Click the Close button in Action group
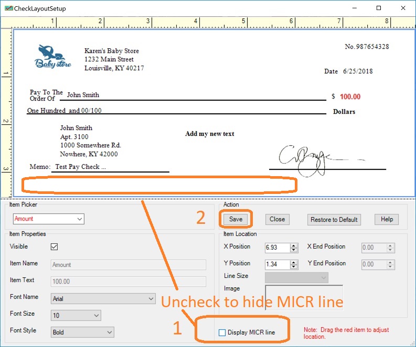 click(277, 219)
